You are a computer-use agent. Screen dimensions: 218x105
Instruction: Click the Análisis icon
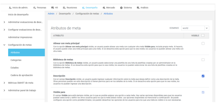pos(138,8)
